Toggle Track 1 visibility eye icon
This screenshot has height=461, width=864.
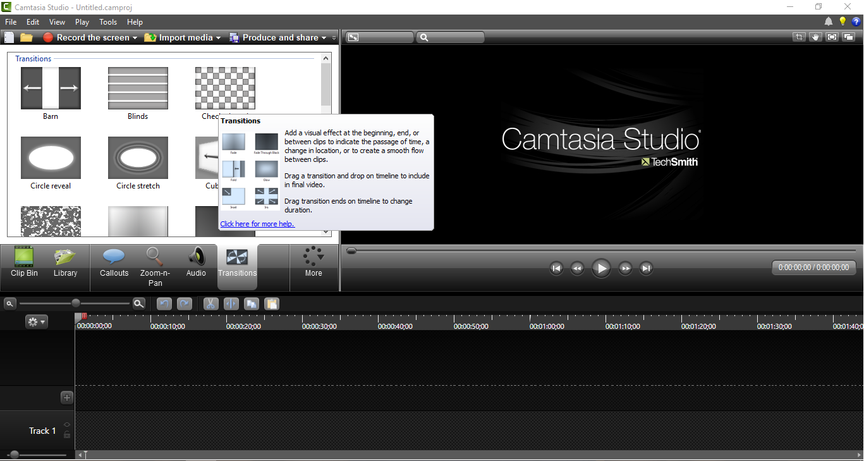click(67, 425)
